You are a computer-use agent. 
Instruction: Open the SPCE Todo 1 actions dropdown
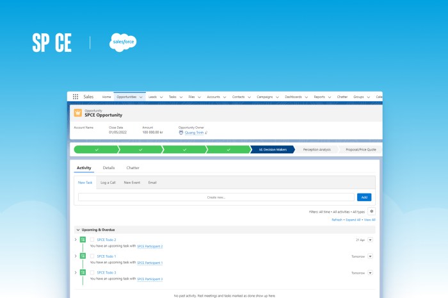coord(371,256)
